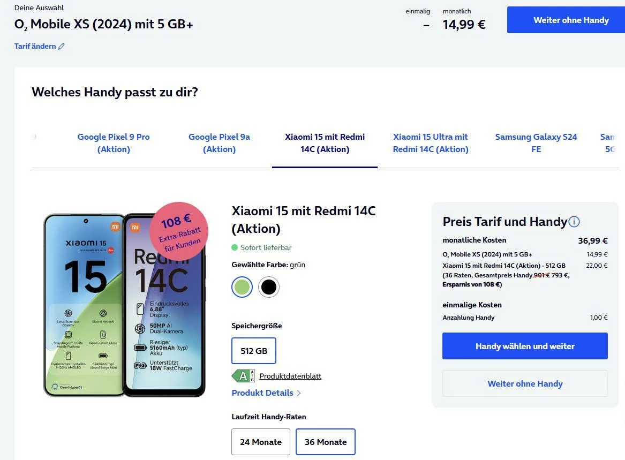
Task: Click the Tarif ändern link
Action: tap(35, 47)
